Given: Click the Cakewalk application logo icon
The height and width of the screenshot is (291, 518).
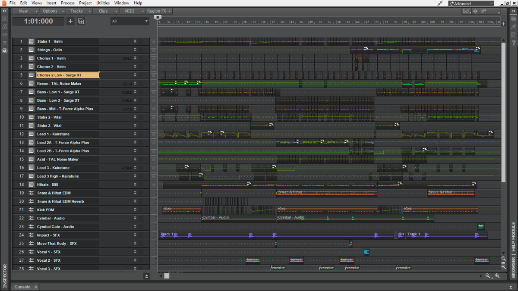Looking at the screenshot, I should pos(4,3).
